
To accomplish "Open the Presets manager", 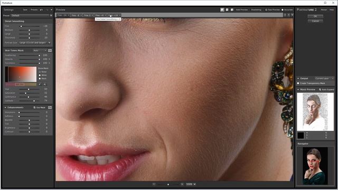I will (34, 9).
